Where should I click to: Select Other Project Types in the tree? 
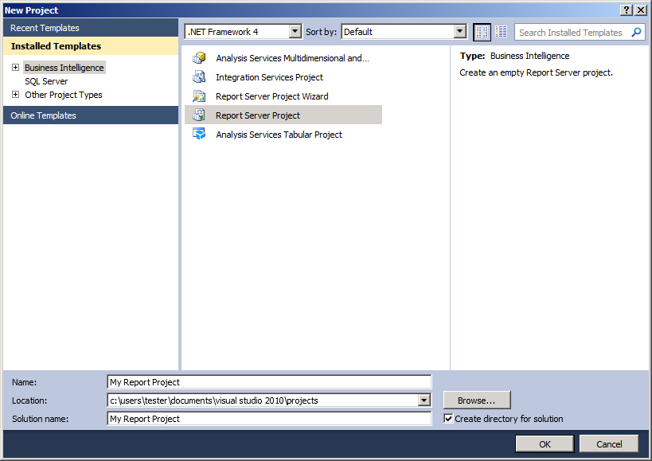click(x=64, y=95)
